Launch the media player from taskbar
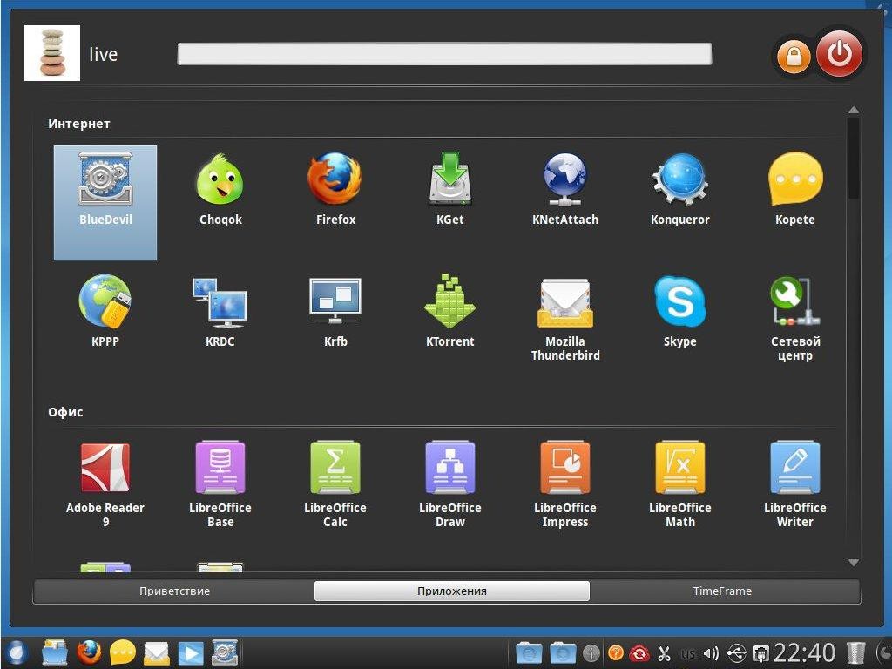The image size is (892, 669). tap(191, 653)
